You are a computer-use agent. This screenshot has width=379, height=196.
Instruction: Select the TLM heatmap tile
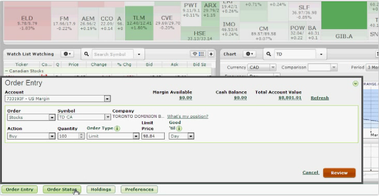point(139,23)
